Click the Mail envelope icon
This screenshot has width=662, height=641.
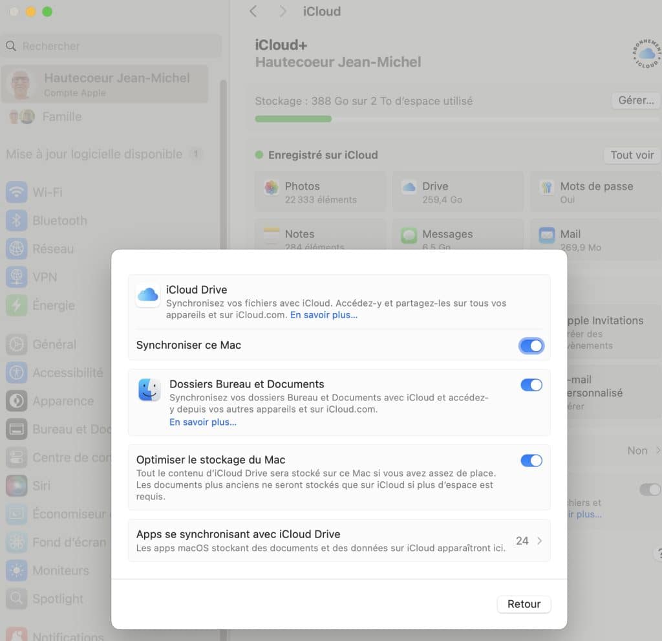547,235
